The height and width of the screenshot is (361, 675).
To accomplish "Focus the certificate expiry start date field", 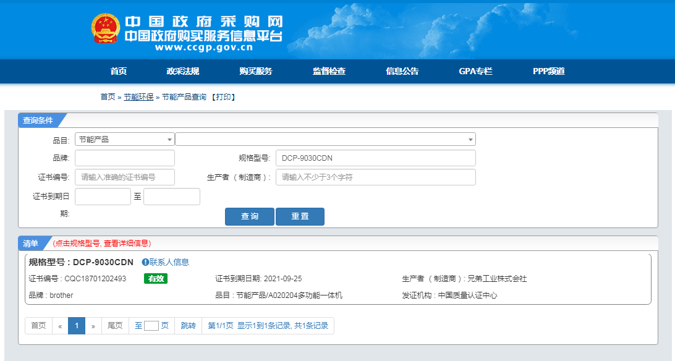I will coord(103,196).
